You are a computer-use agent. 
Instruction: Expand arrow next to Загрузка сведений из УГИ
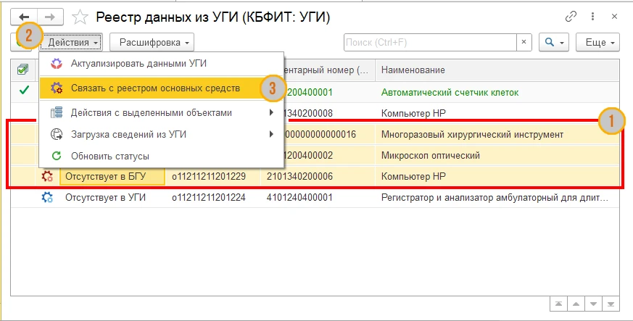272,134
